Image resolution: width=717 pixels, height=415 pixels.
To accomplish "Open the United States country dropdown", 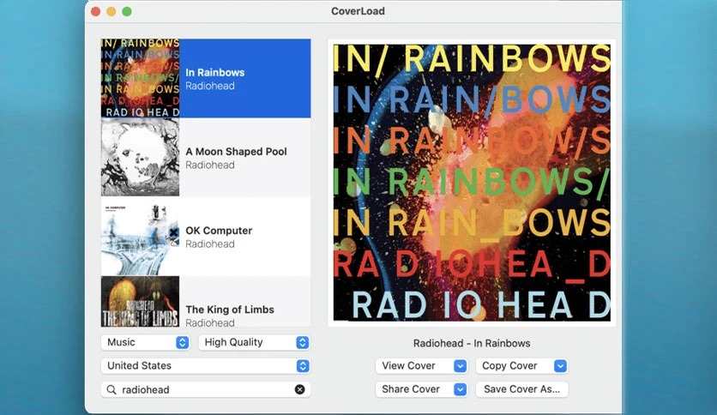I will (205, 365).
